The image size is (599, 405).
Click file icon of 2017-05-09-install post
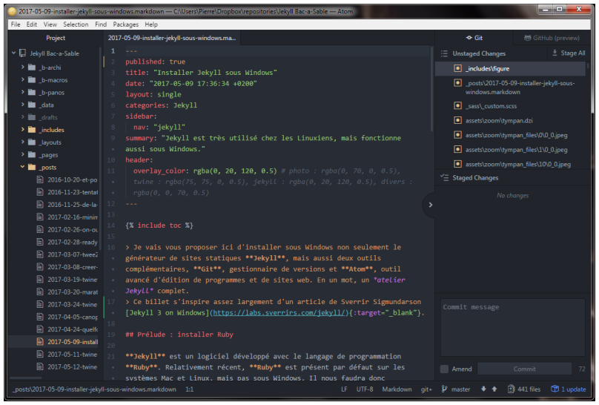40,341
